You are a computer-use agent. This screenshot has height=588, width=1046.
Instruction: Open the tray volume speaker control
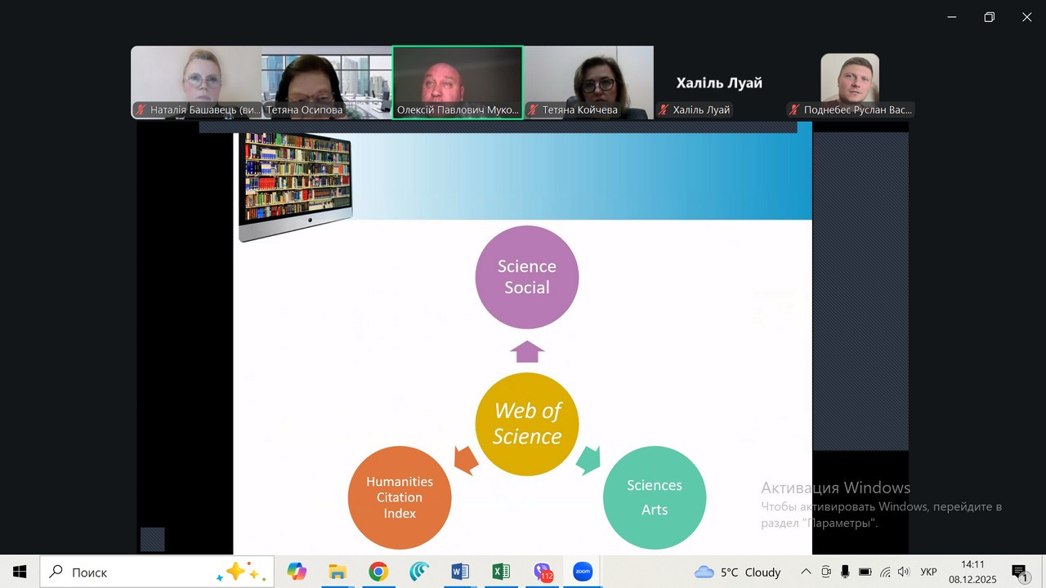[904, 572]
